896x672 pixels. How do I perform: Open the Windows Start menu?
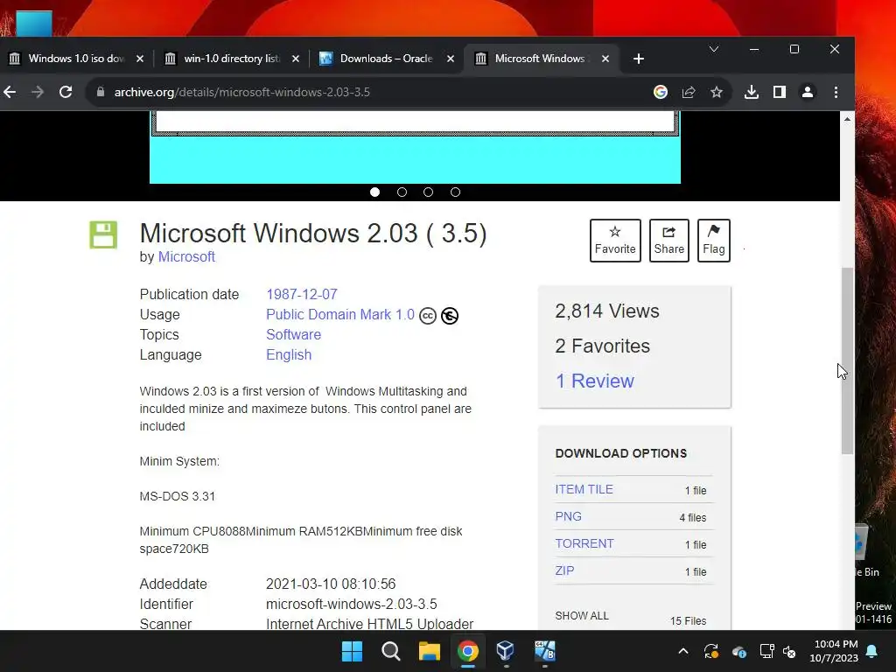tap(352, 651)
